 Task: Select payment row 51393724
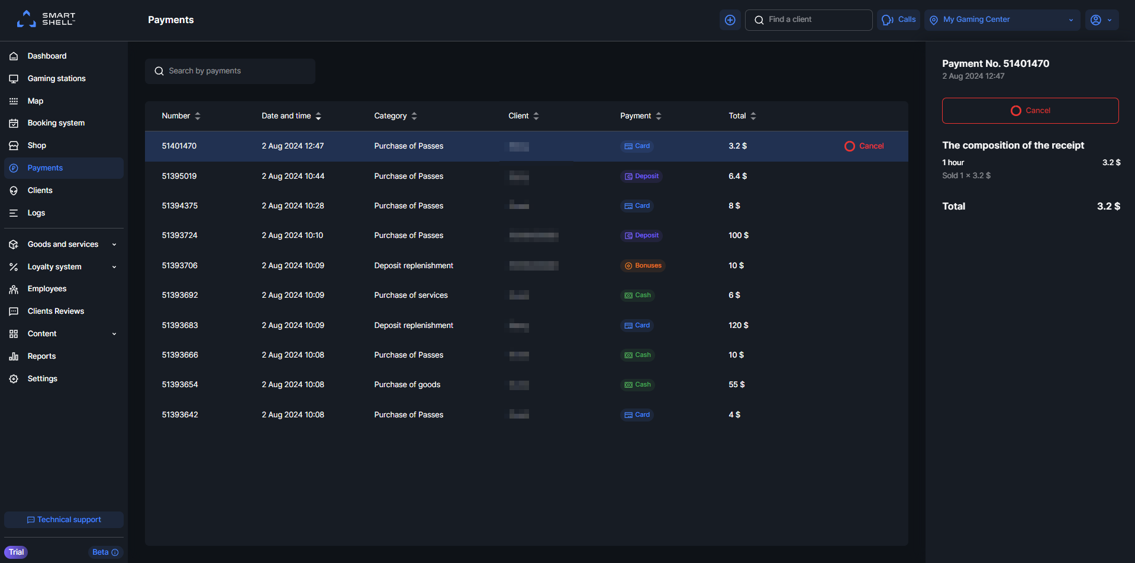pos(527,236)
